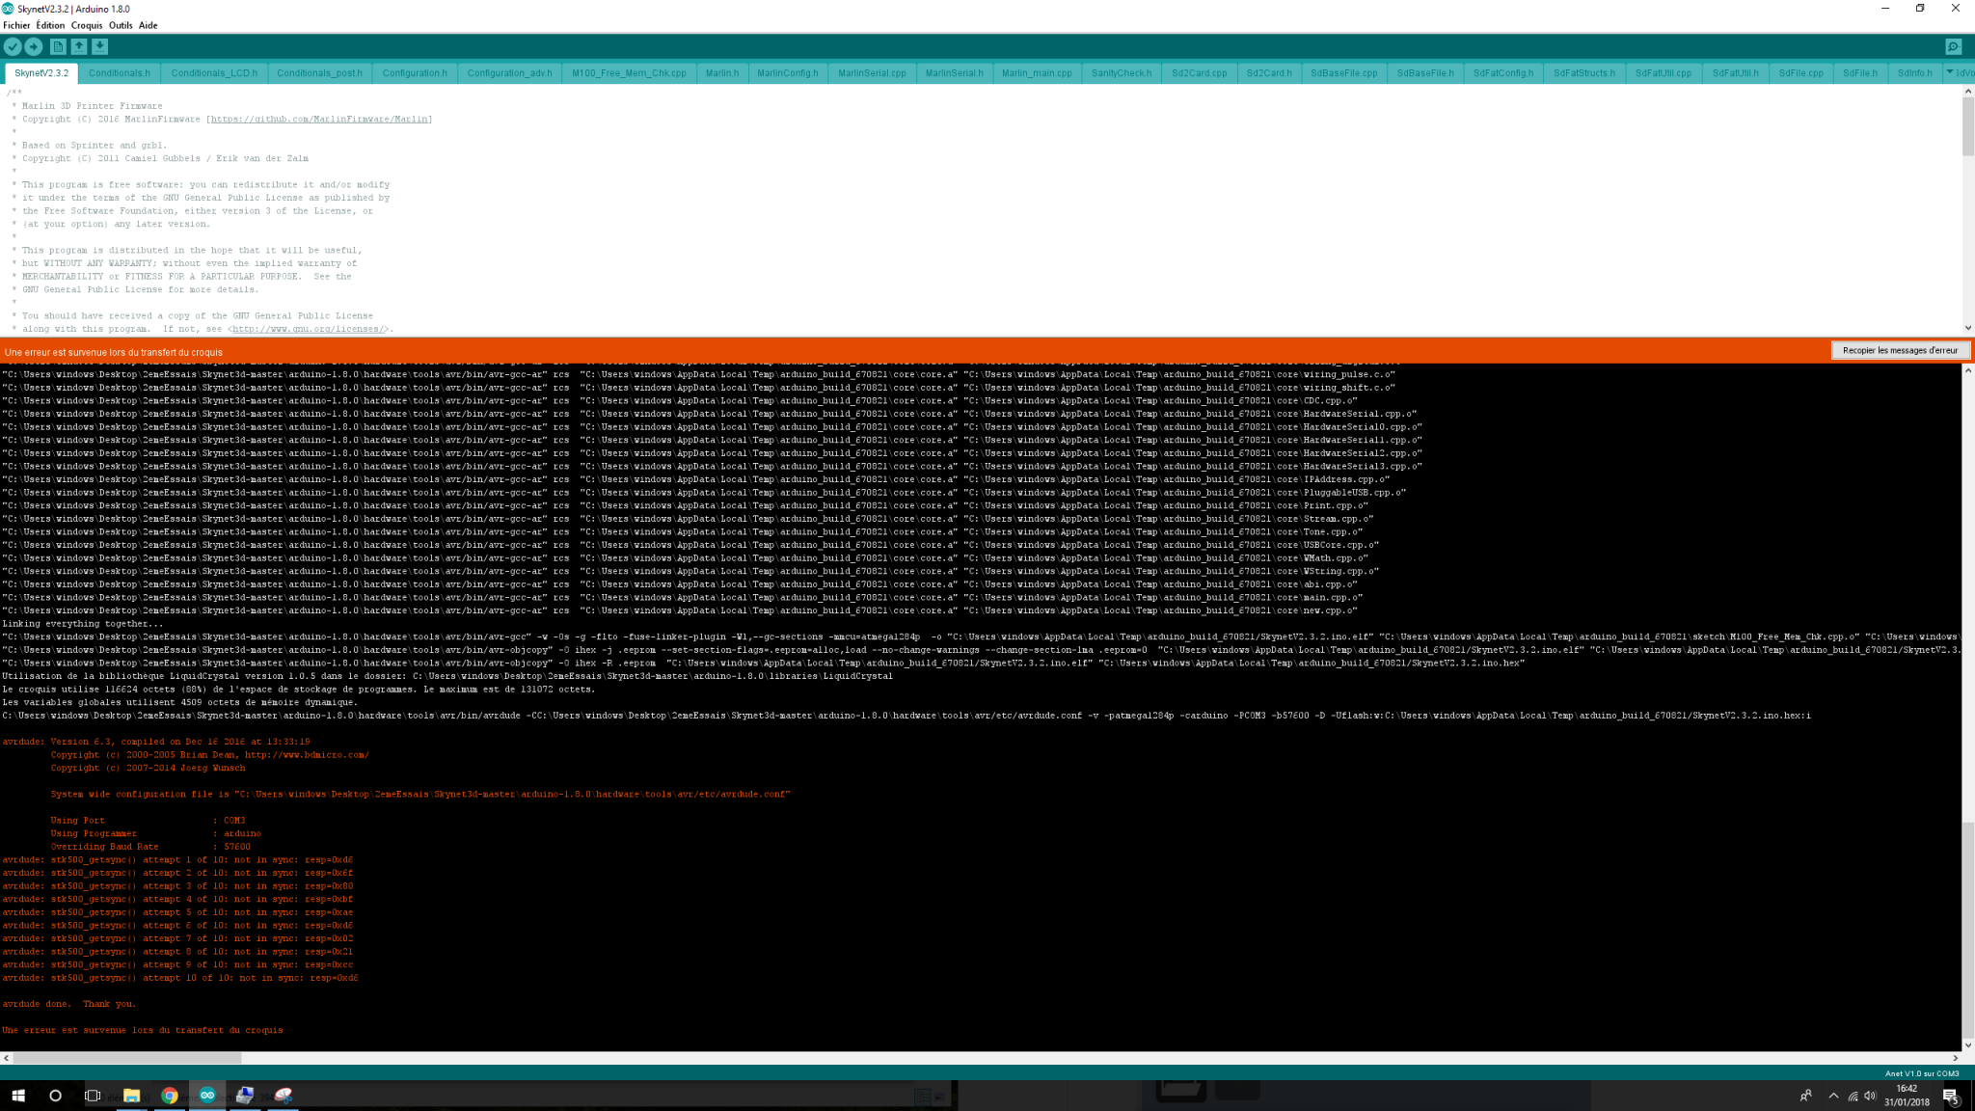Open the Serial Monitor magnifier icon
Viewport: 1975px width, 1111px height.
coord(1953,46)
